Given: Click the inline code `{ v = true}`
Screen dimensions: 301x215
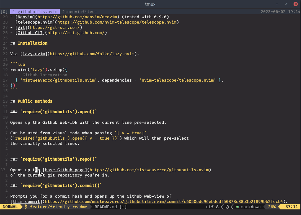Looking at the screenshot, I should pos(131,133).
